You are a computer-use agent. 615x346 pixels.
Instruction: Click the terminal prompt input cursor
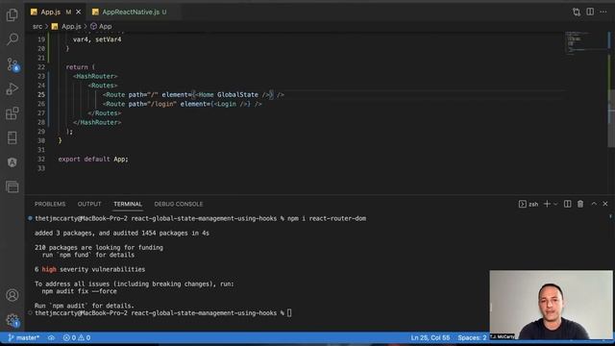tap(289, 313)
